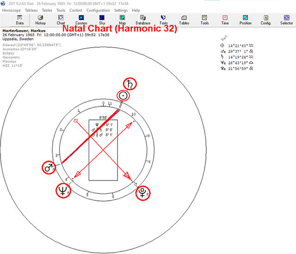Click house cusp number 8 on wheel
296x254 pixels.
pos(149,161)
